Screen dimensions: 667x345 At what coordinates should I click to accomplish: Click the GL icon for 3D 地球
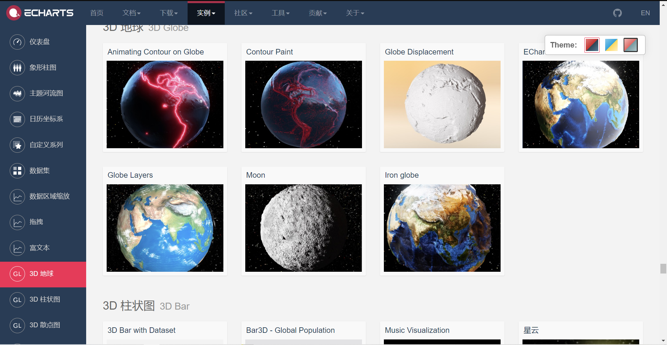(x=17, y=274)
